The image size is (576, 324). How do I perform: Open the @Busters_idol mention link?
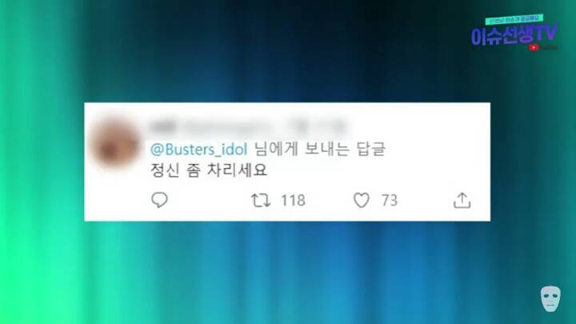tap(198, 149)
